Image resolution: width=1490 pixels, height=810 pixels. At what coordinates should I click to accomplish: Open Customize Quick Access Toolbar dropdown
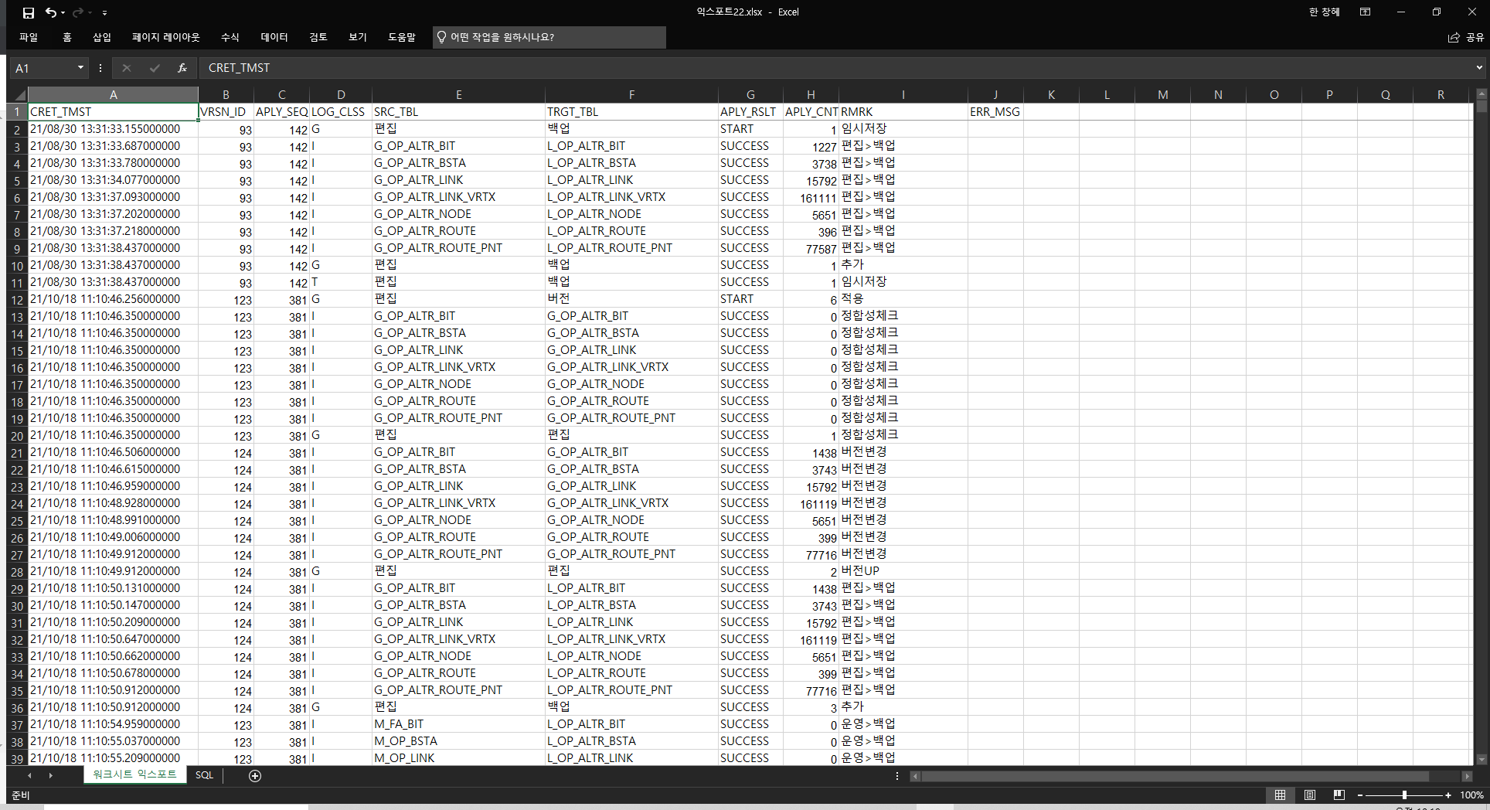[104, 13]
